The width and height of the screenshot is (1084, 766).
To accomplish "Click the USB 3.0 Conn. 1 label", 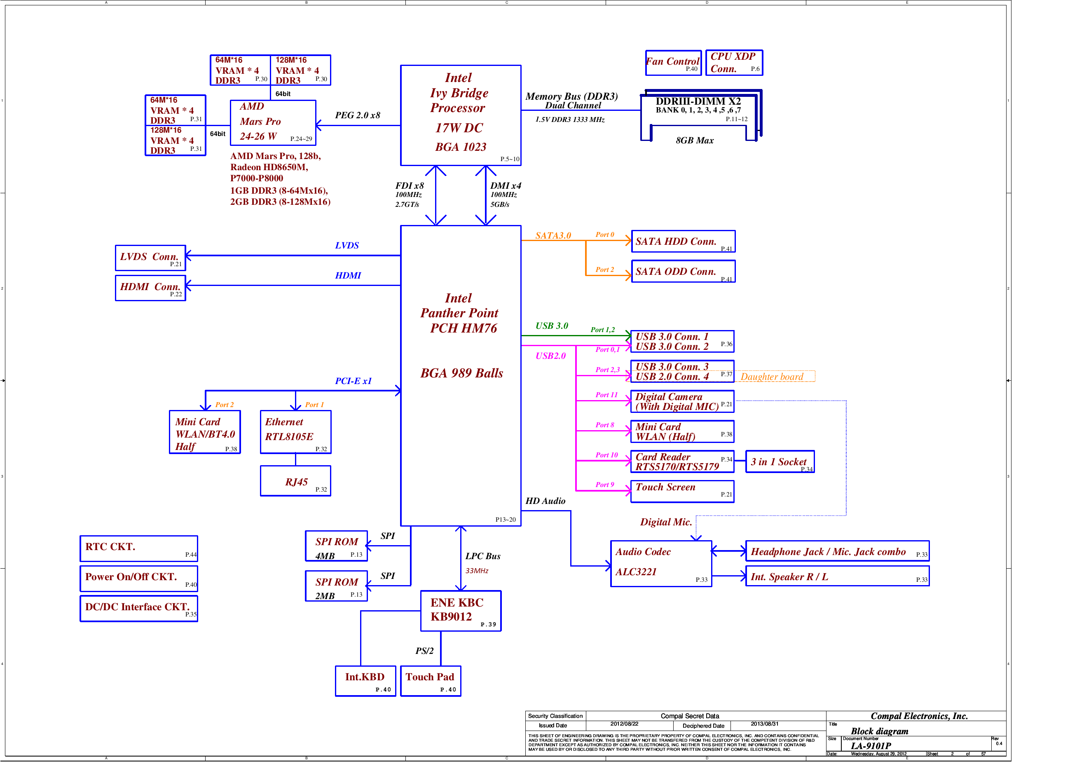I will [x=672, y=336].
